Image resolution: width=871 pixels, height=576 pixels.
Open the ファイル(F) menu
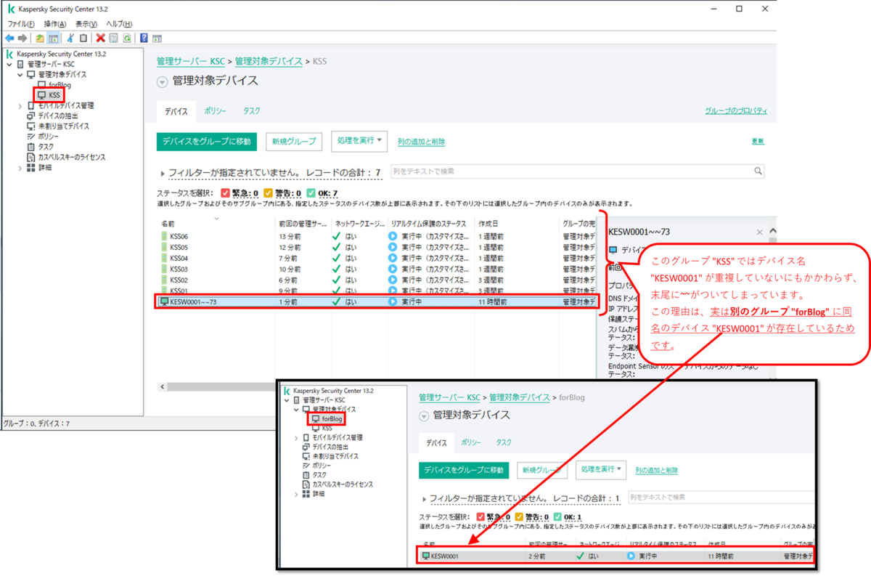pos(21,24)
